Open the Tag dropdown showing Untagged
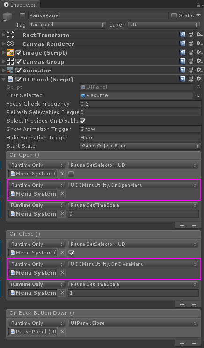The height and width of the screenshot is (348, 204). (x=67, y=25)
